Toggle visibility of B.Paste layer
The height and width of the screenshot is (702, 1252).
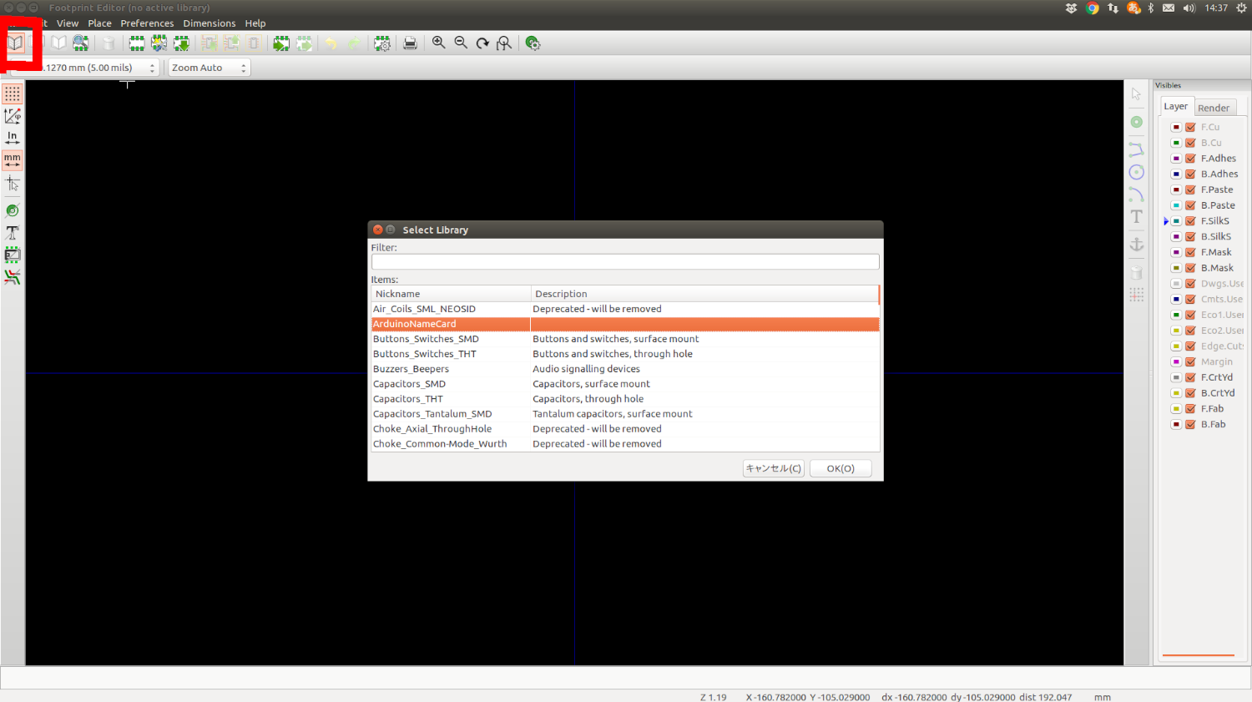[1190, 205]
